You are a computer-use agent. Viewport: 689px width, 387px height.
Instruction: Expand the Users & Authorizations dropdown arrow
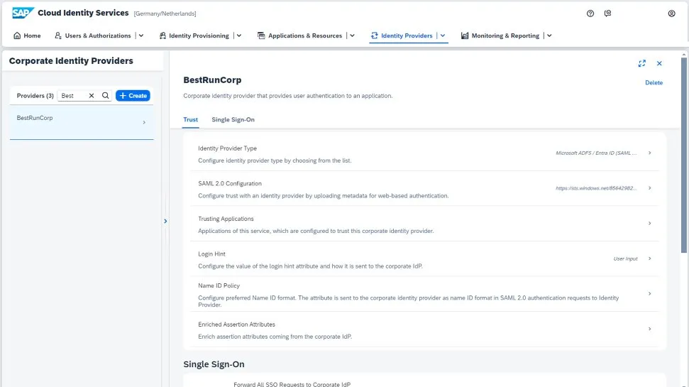141,36
